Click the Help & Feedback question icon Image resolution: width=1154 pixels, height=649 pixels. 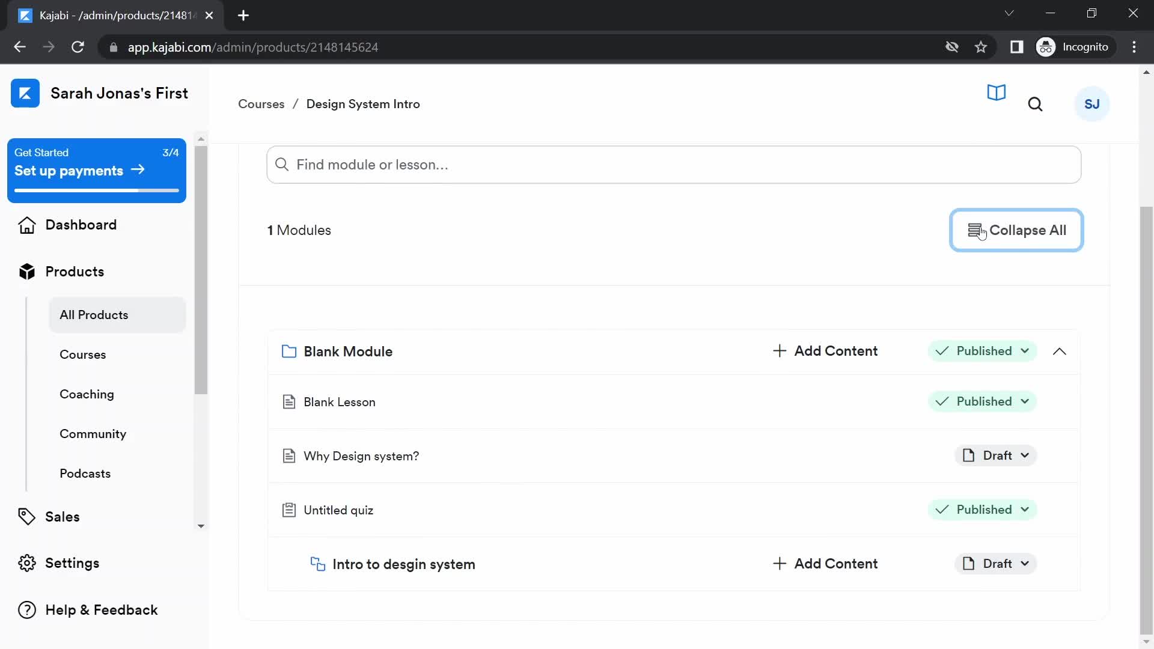click(27, 610)
